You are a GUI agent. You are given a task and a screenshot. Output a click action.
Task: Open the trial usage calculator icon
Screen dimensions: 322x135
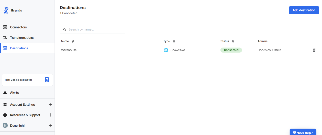(x=47, y=80)
